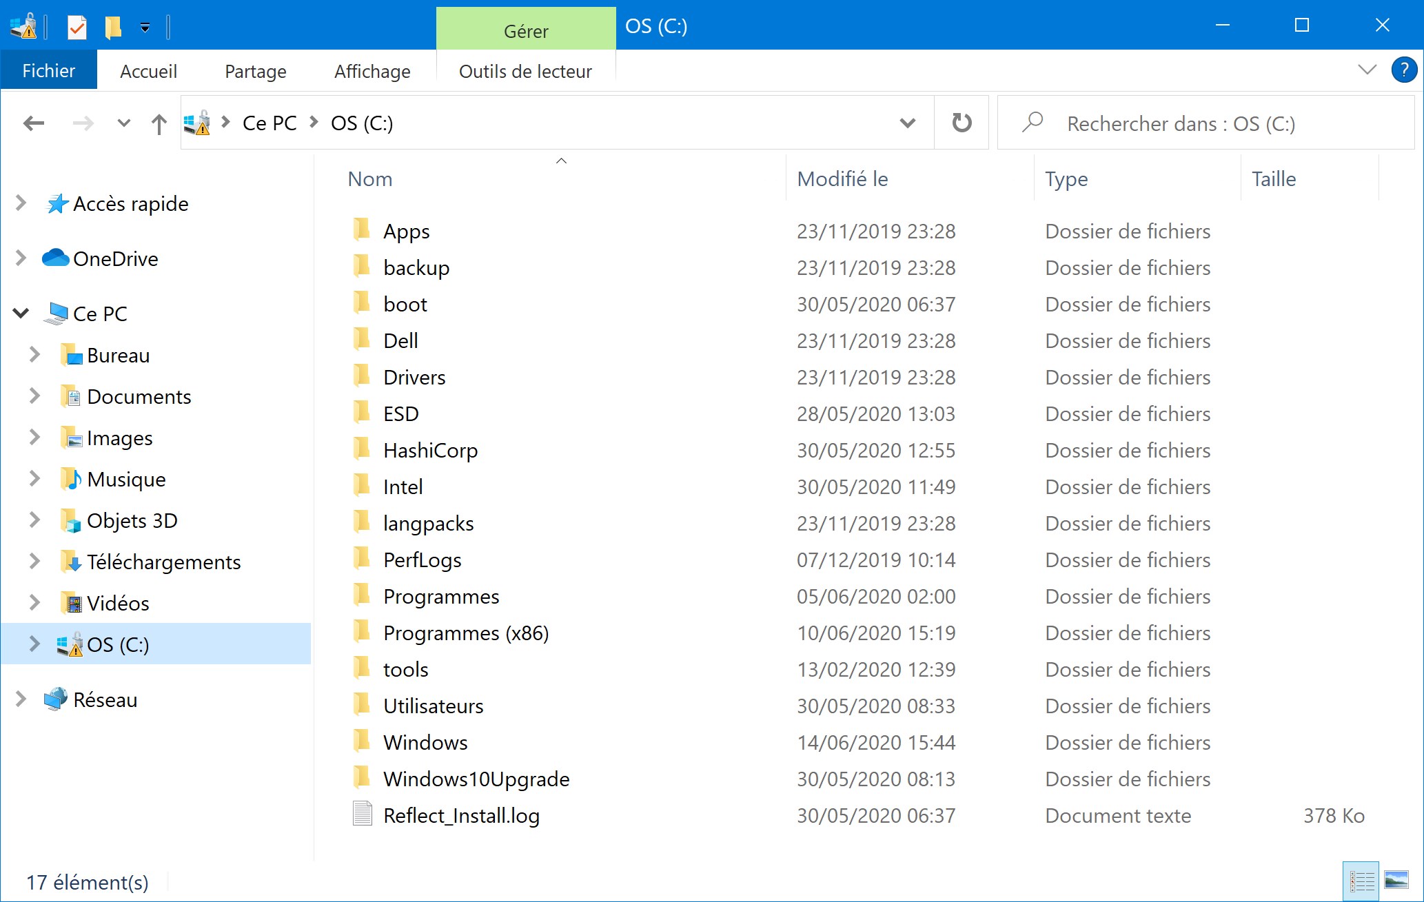
Task: Select the Ce PC computer icon
Action: click(x=57, y=314)
